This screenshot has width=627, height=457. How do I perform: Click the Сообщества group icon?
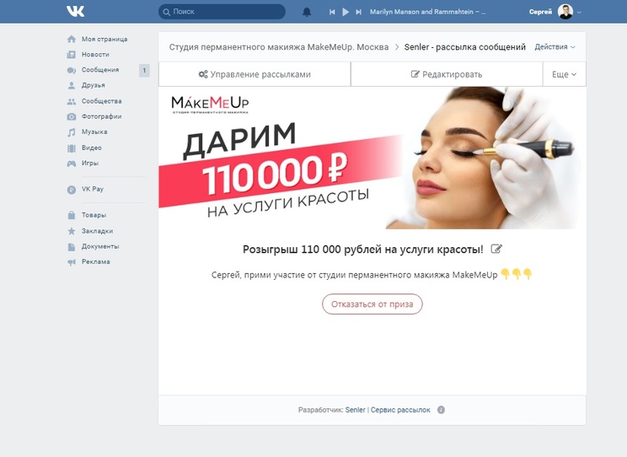[72, 101]
